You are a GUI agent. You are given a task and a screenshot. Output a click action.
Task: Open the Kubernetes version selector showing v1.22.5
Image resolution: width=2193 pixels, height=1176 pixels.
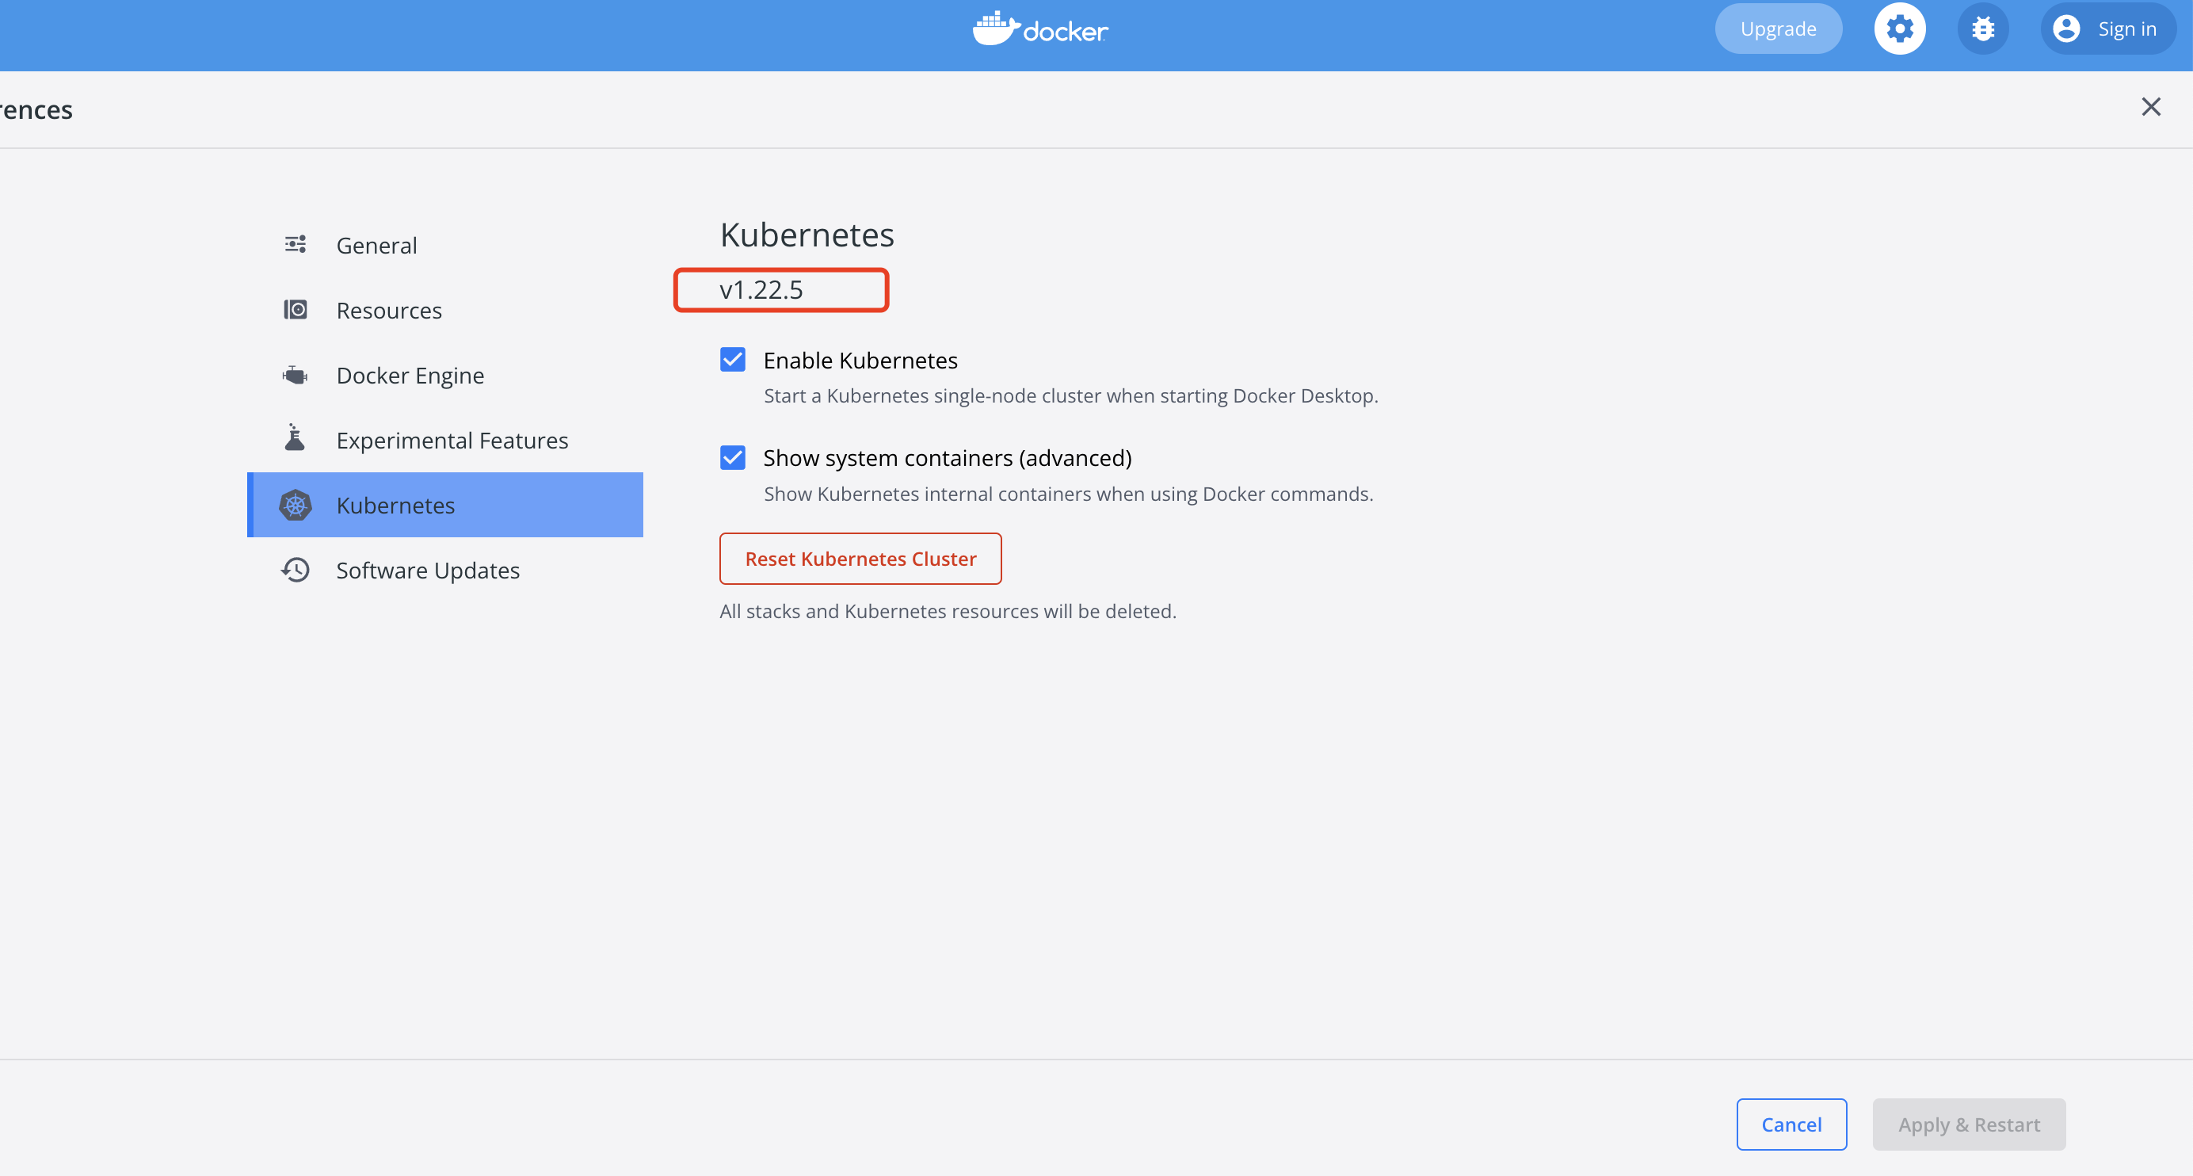[780, 289]
